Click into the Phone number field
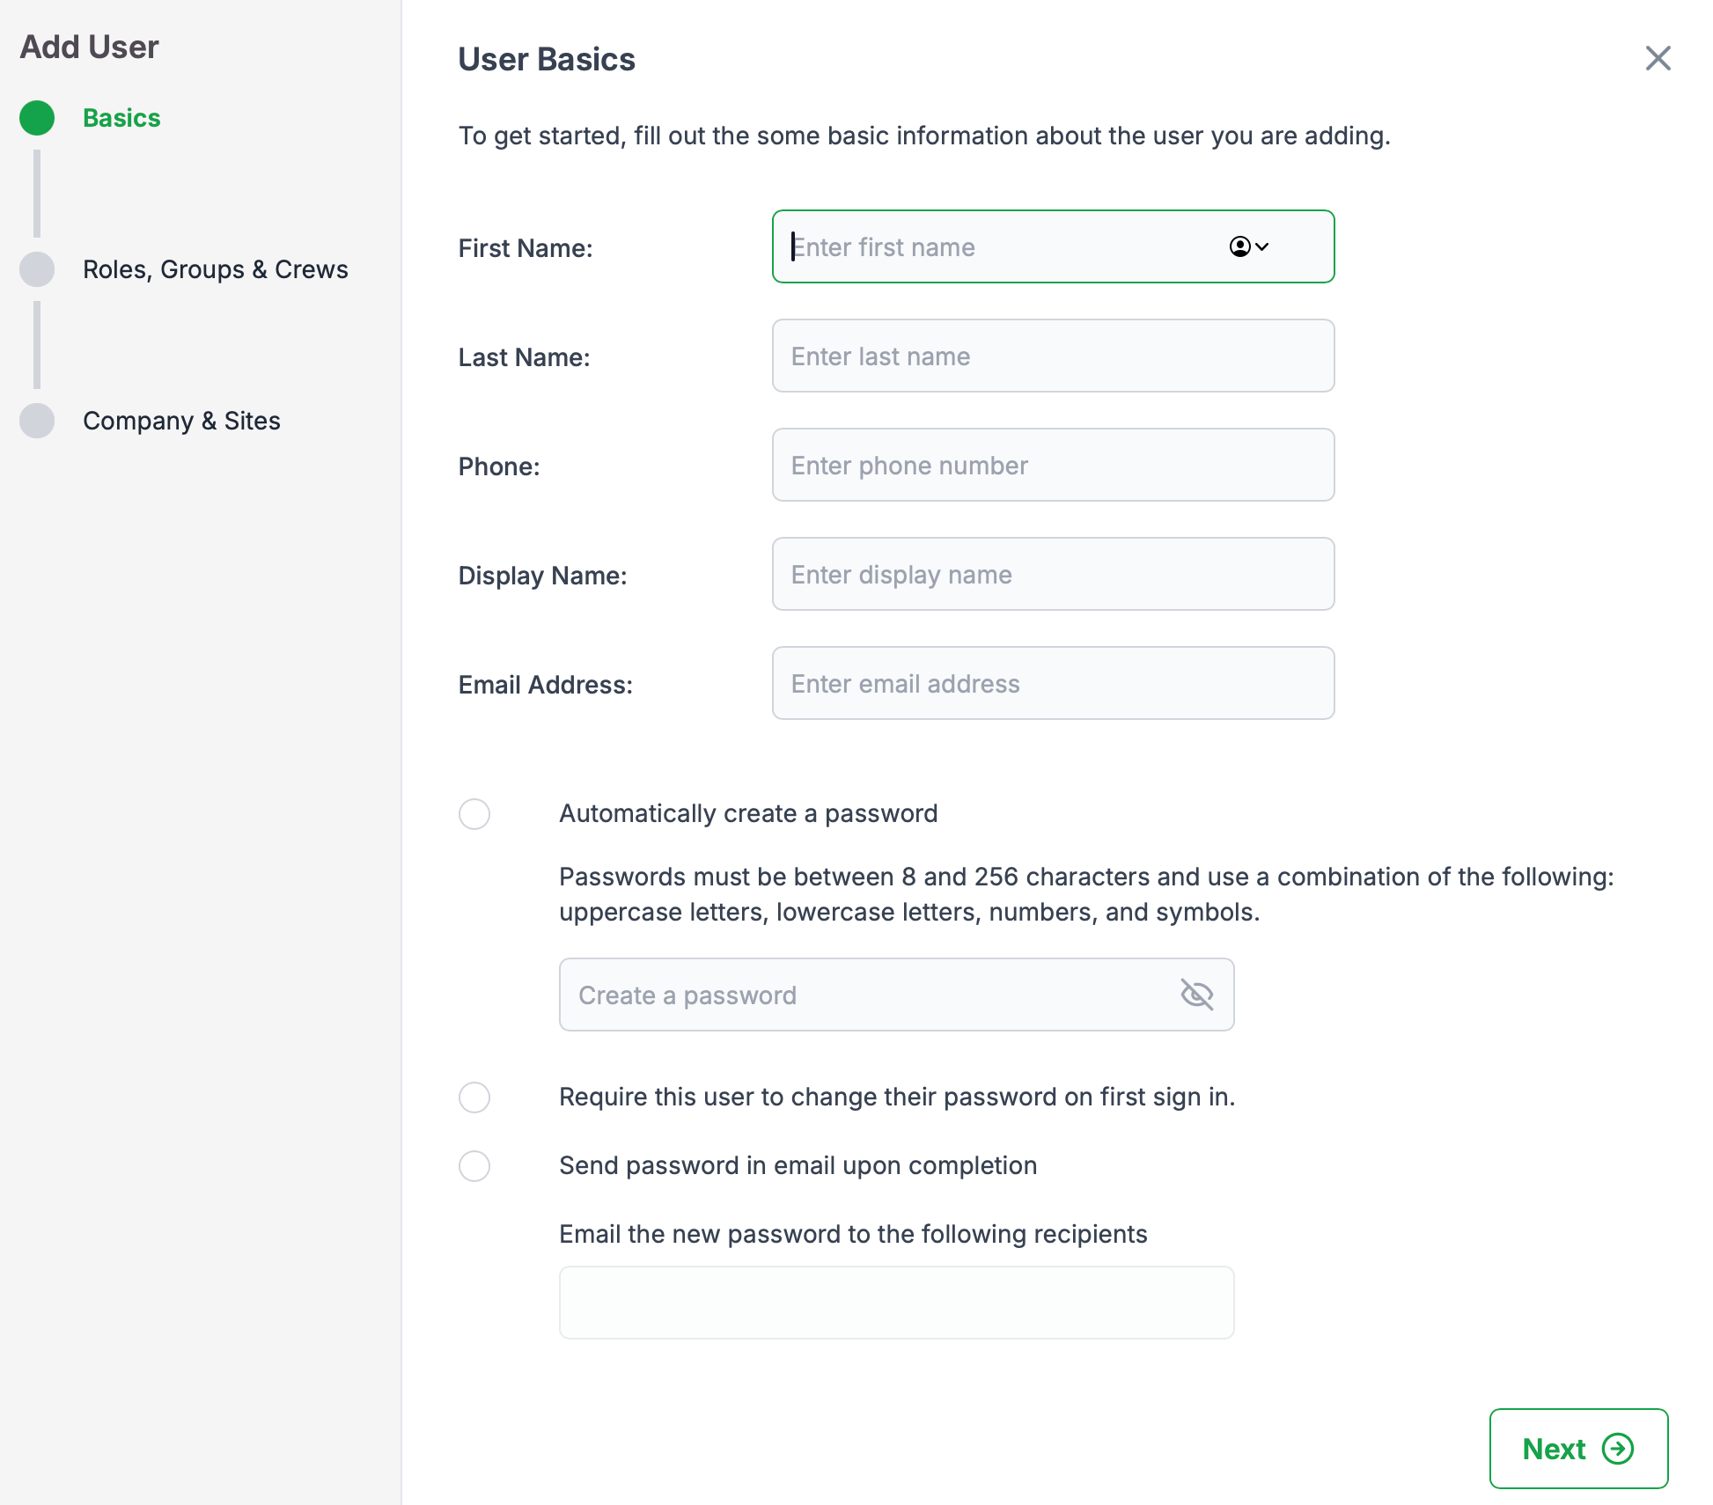1713x1505 pixels. pyautogui.click(x=1053, y=465)
